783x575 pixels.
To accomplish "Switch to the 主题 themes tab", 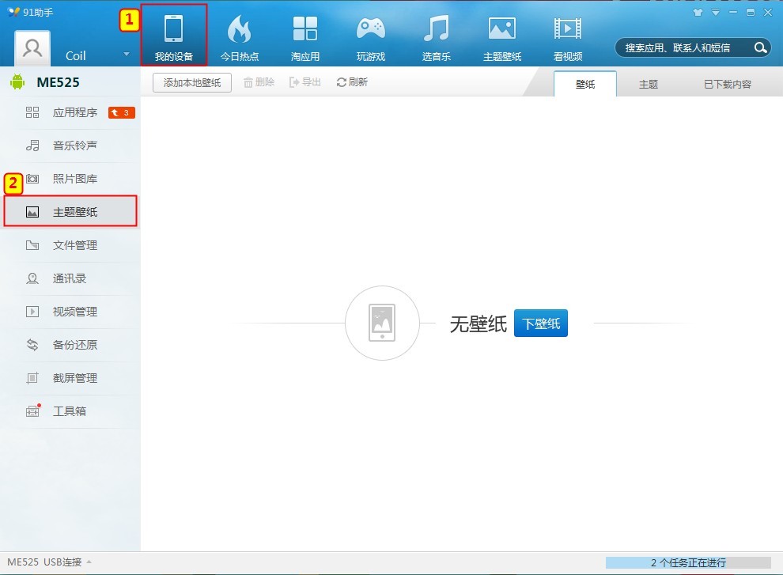I will (648, 81).
